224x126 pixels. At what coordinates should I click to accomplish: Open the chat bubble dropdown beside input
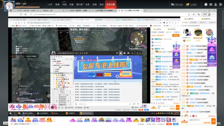tap(134, 104)
